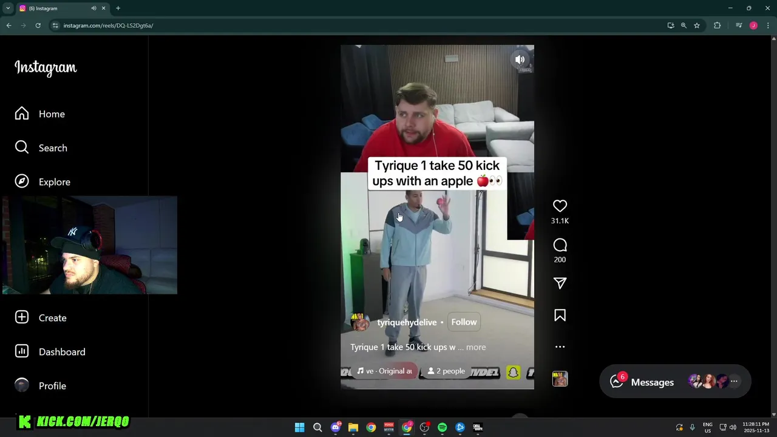Click the Messages three-dot bubble
Viewport: 777px width, 437px height.
click(x=734, y=382)
